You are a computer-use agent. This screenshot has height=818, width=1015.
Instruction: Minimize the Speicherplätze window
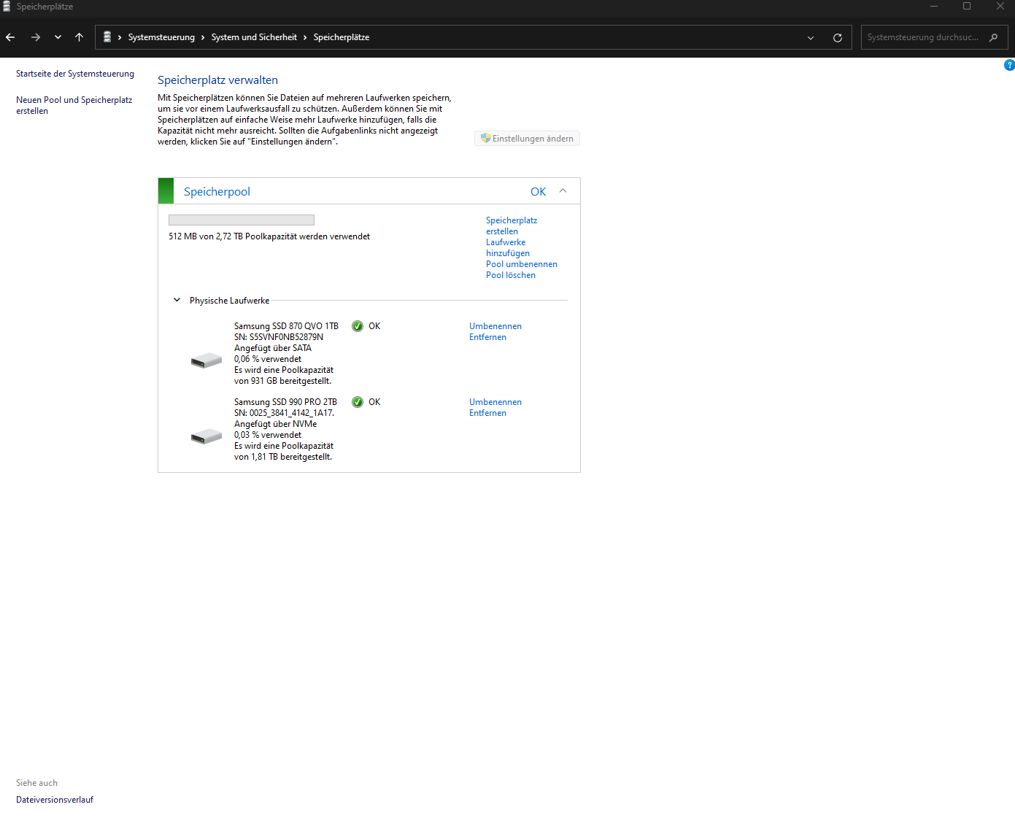tap(934, 7)
